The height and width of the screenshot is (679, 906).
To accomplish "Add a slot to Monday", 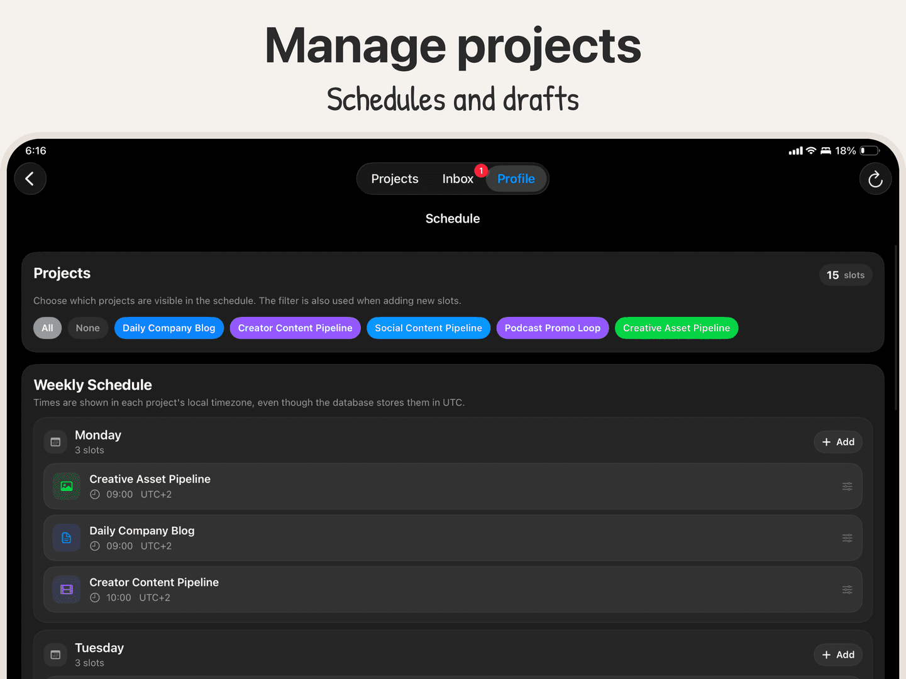I will click(838, 442).
